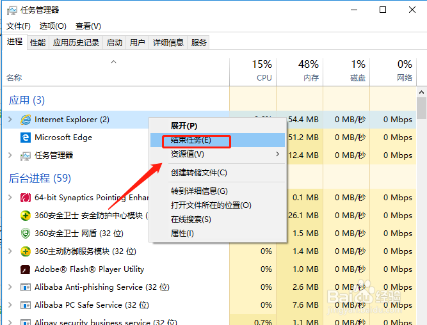This screenshot has height=325, width=427.
Task: Sort by the CPU column header
Action: (x=253, y=72)
